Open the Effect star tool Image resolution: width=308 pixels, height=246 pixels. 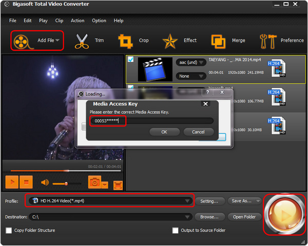tap(170, 41)
